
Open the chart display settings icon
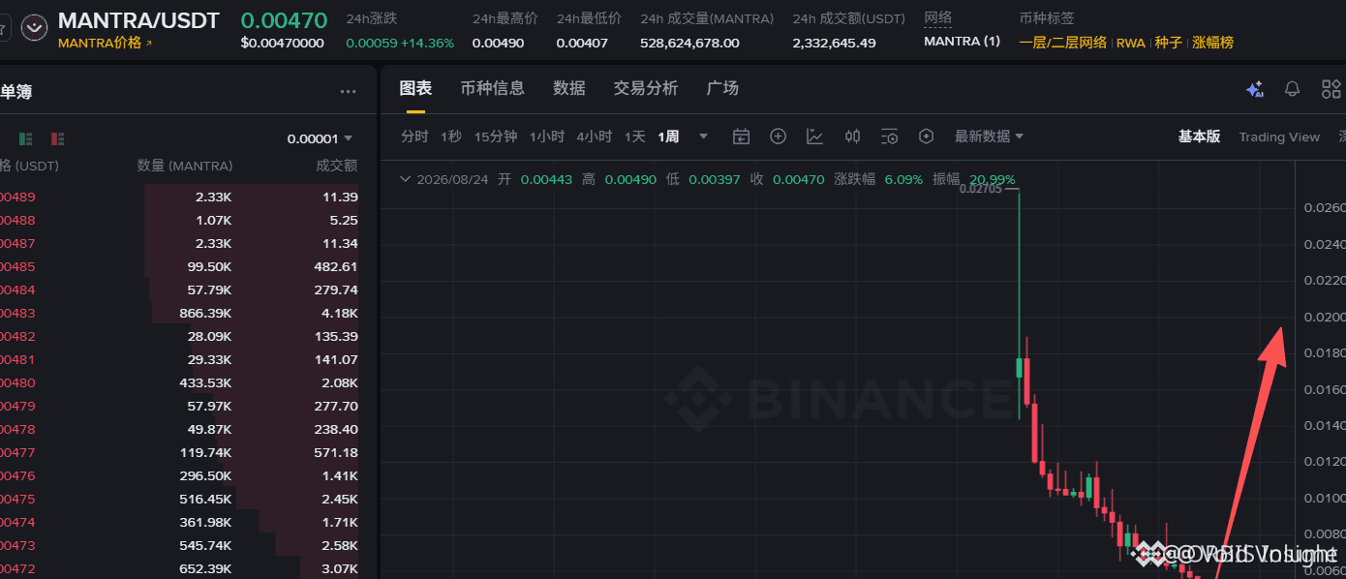(x=889, y=137)
